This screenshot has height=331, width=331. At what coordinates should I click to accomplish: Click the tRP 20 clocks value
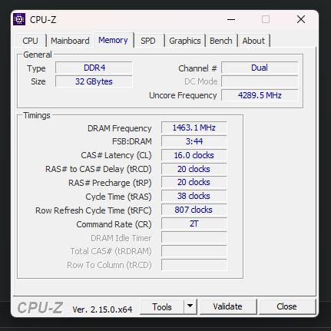tap(194, 182)
